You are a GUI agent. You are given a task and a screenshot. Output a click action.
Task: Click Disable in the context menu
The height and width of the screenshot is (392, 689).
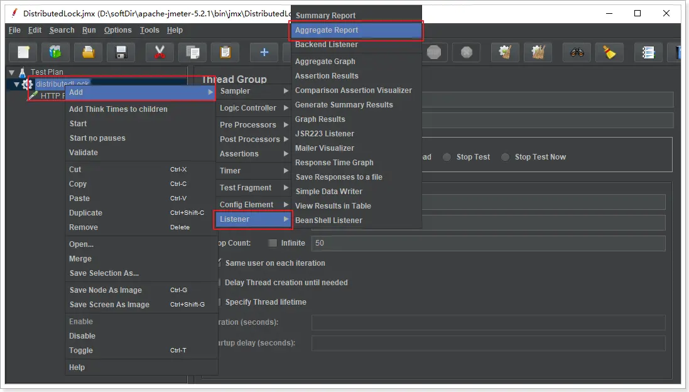pos(140,335)
